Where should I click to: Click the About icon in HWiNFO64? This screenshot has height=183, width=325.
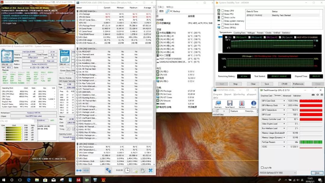(x=254, y=104)
